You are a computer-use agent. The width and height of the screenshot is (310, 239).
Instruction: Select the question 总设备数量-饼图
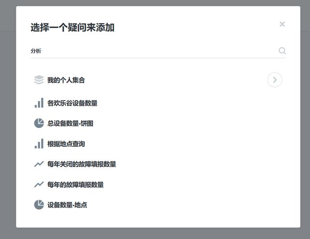tap(70, 123)
